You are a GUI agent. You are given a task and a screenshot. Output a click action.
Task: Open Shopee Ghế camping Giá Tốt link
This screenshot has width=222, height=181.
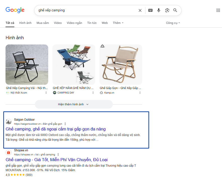tap(57, 160)
